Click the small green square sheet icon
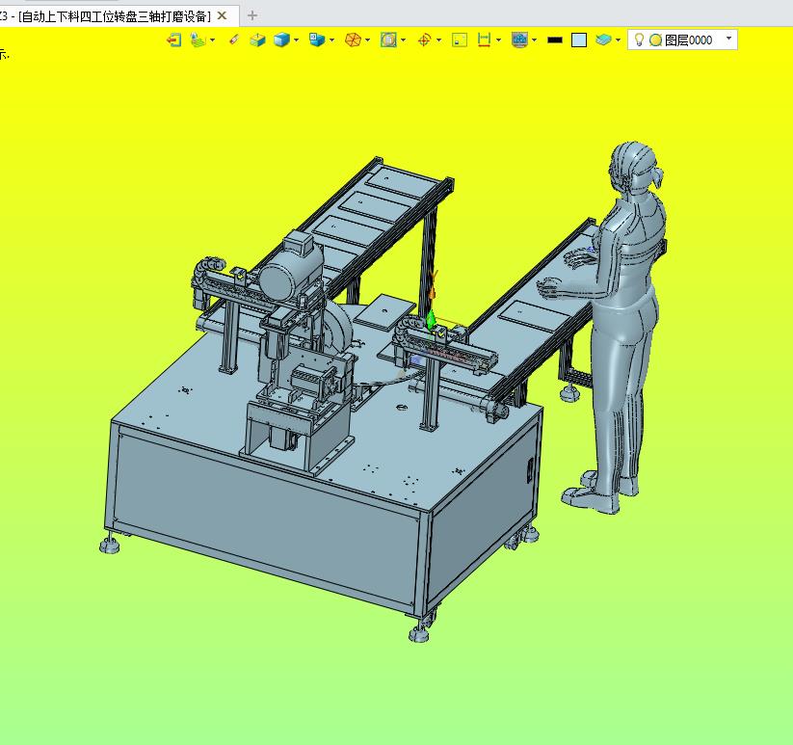 coord(460,40)
